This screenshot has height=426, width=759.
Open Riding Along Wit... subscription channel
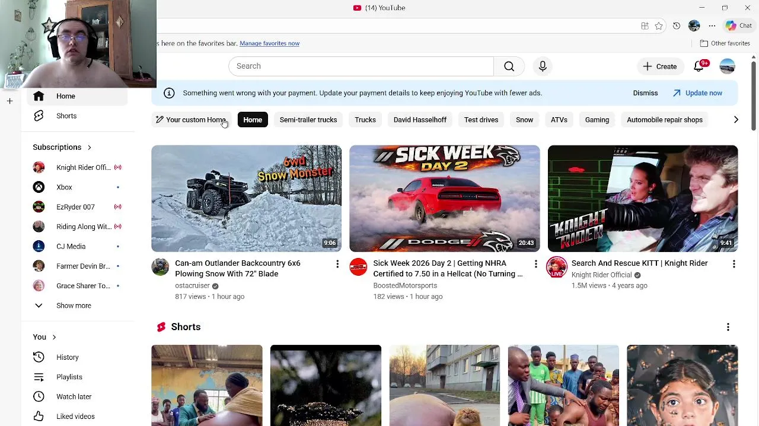77,227
